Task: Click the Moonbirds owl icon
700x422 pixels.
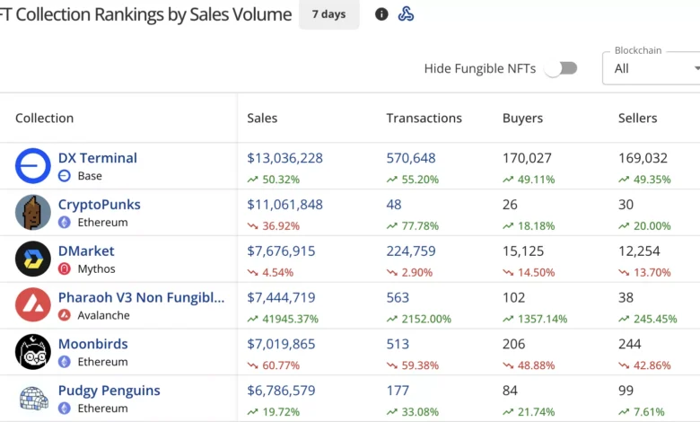Action: (x=33, y=352)
